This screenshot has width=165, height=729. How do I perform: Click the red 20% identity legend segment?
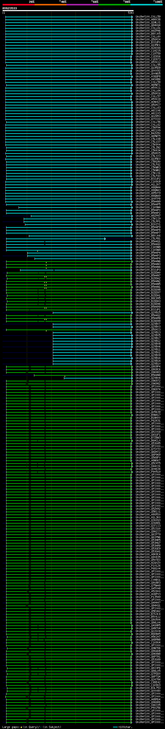pyautogui.click(x=19, y=5)
